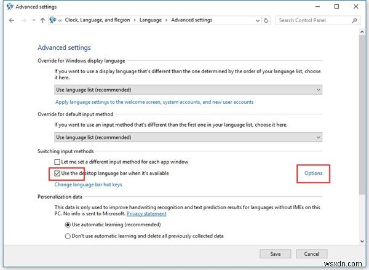The image size is (369, 270).
Task: Click the back navigation arrow
Action: (x=13, y=20)
